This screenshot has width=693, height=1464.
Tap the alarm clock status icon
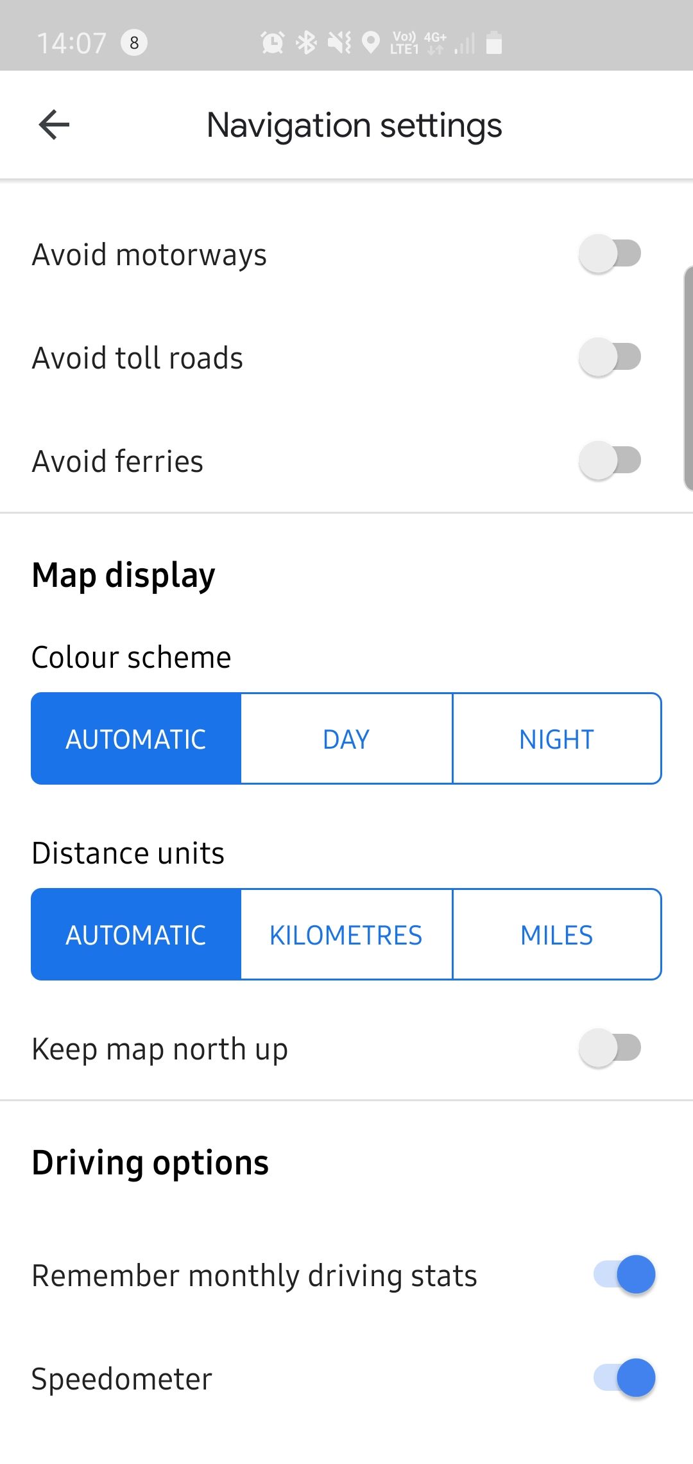272,43
